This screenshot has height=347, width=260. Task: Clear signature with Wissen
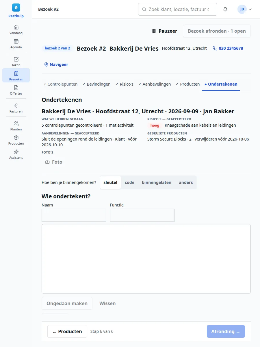[107, 303]
